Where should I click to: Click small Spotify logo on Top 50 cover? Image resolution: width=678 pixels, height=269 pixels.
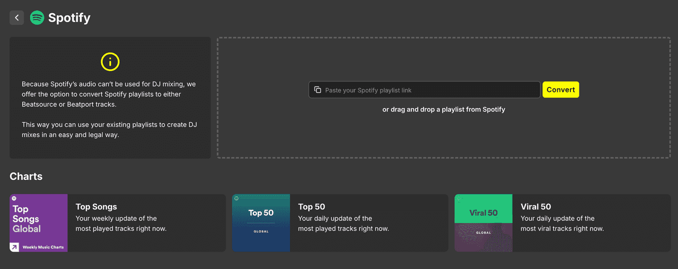tap(237, 198)
